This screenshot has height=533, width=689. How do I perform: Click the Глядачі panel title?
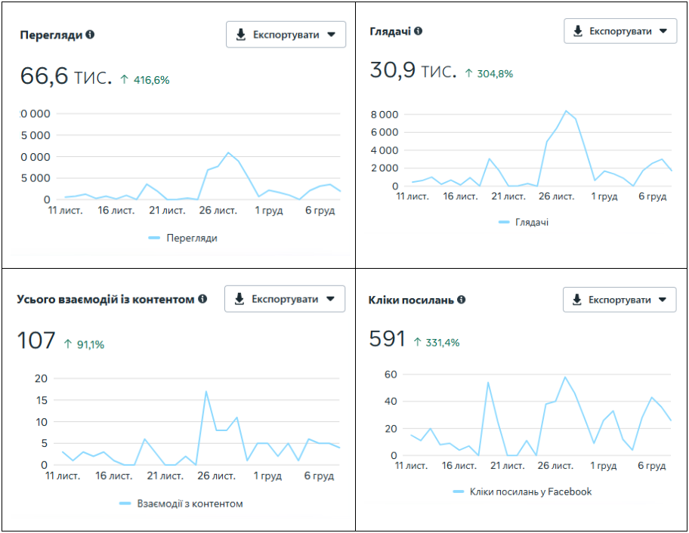point(390,31)
